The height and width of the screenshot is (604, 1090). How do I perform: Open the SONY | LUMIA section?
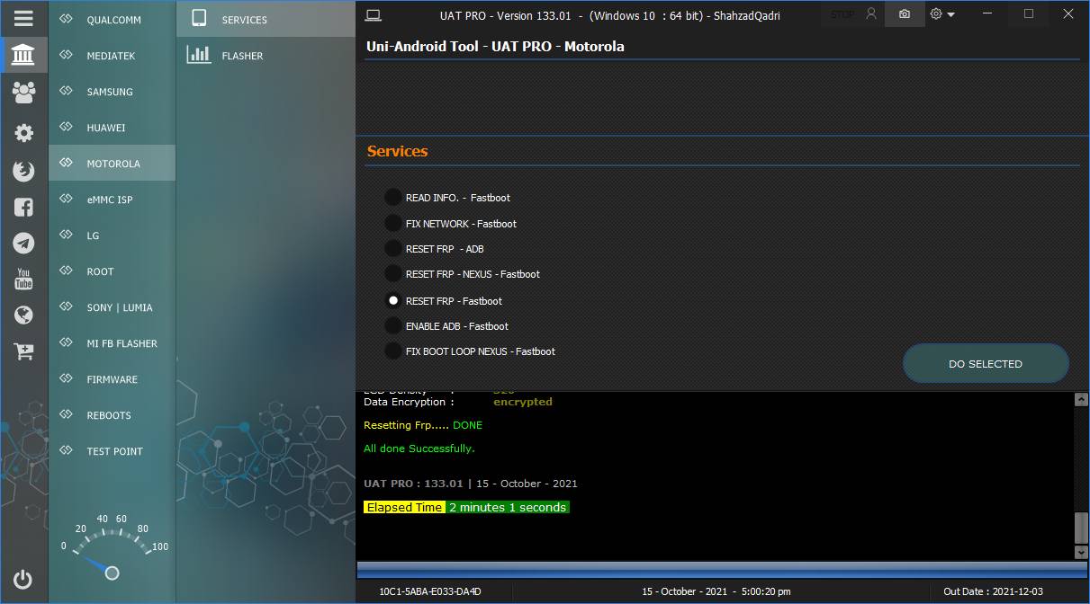pyautogui.click(x=112, y=306)
